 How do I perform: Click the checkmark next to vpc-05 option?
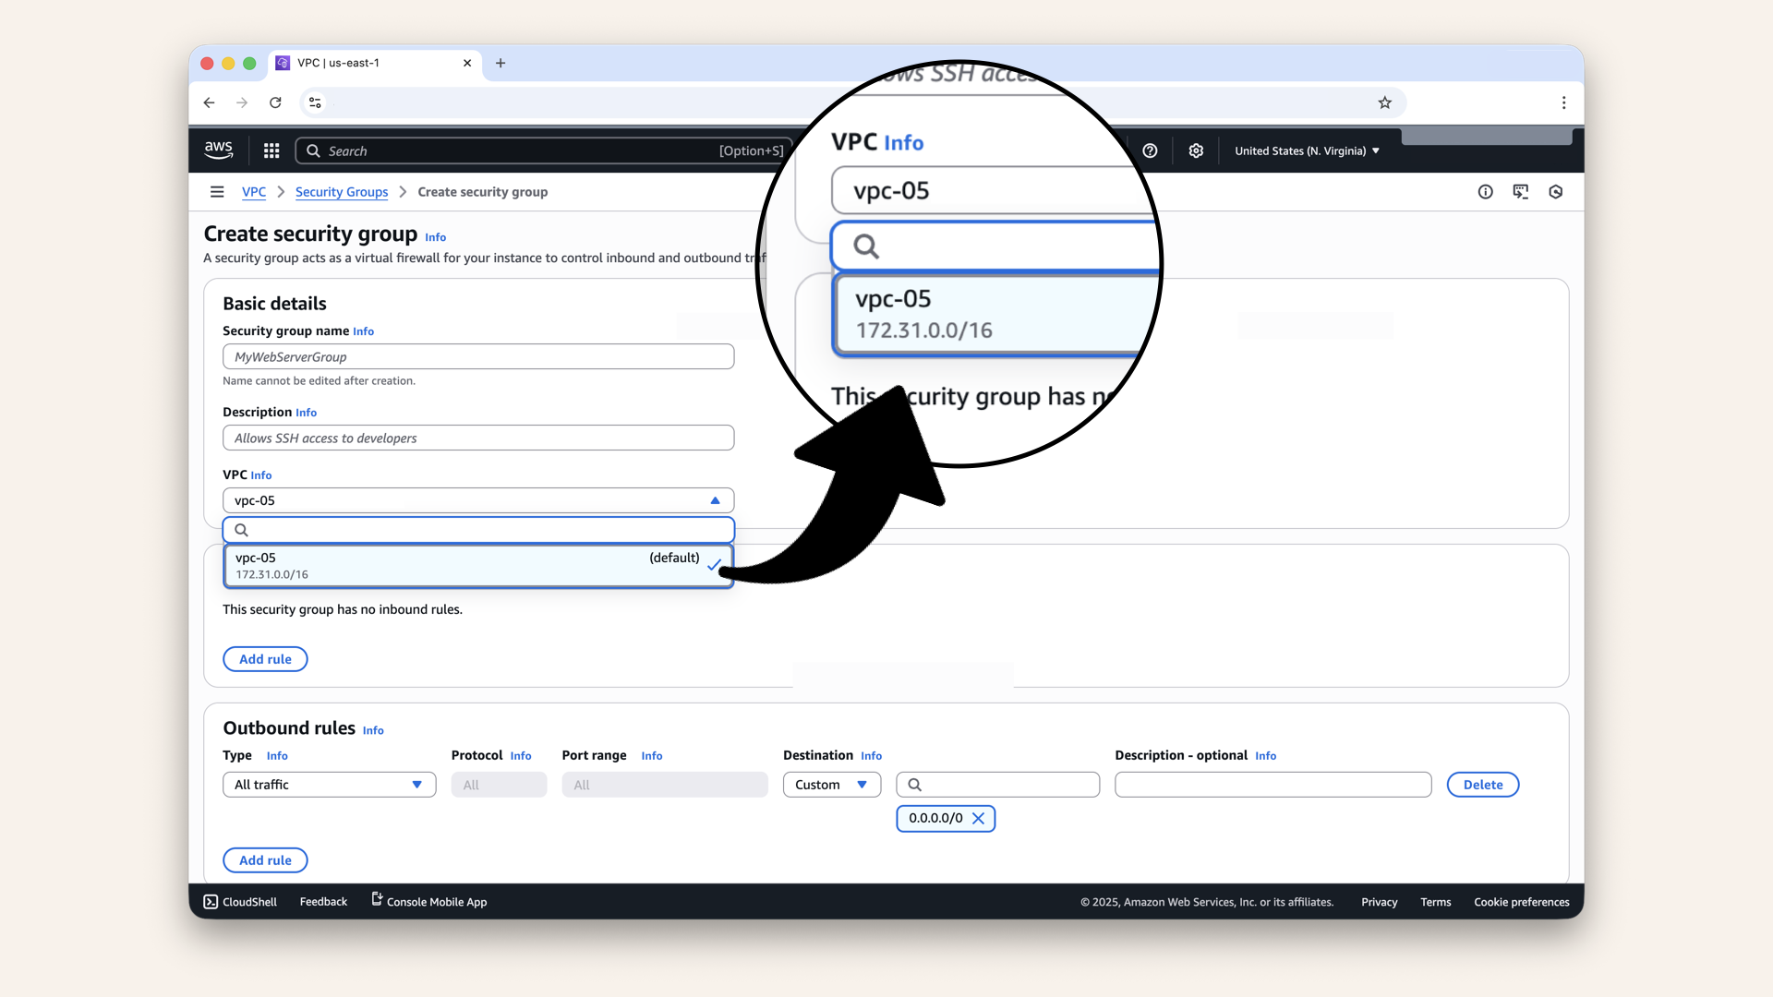pos(715,565)
